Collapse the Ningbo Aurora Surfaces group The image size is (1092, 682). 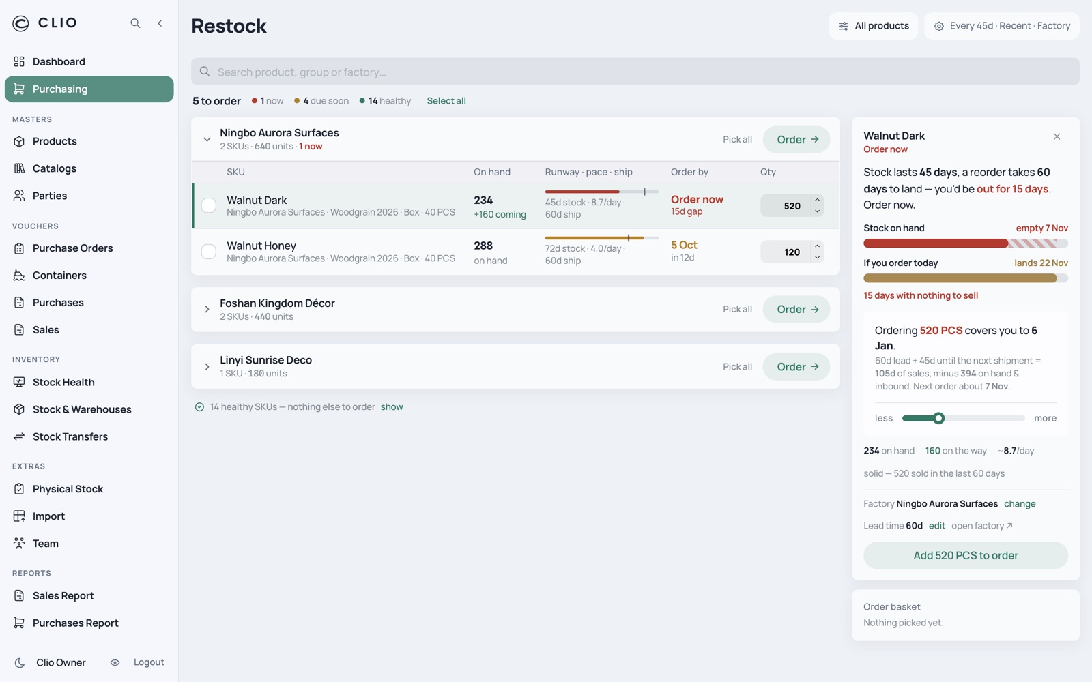point(207,139)
